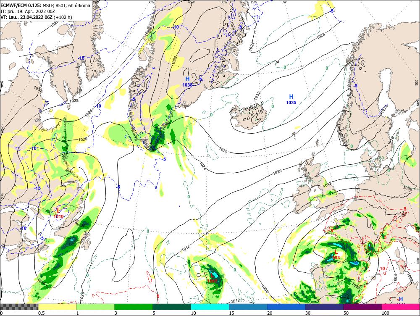Screen dimensions: 420x316
Task: Click the yellow 0.5–1 mm legend color
Action: [x=57, y=307]
